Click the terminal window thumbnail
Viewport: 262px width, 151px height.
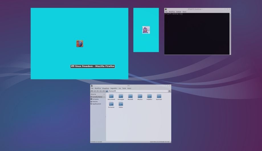click(x=197, y=33)
